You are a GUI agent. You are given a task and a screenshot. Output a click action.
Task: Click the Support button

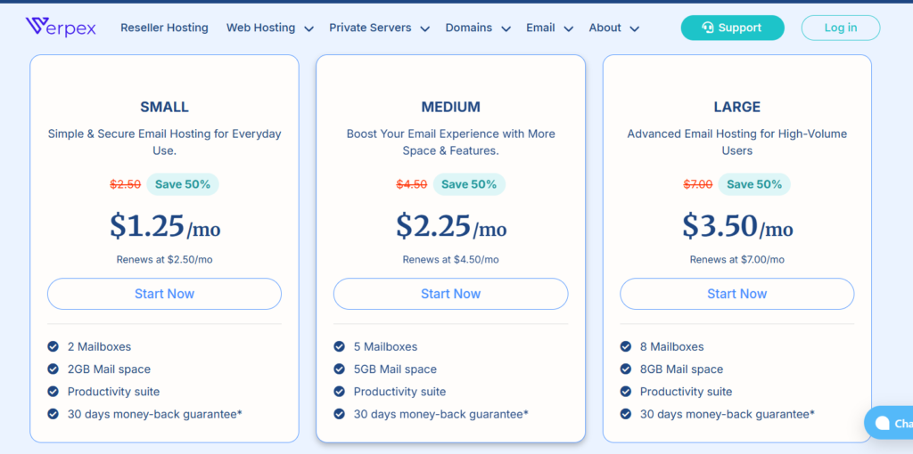pos(733,28)
